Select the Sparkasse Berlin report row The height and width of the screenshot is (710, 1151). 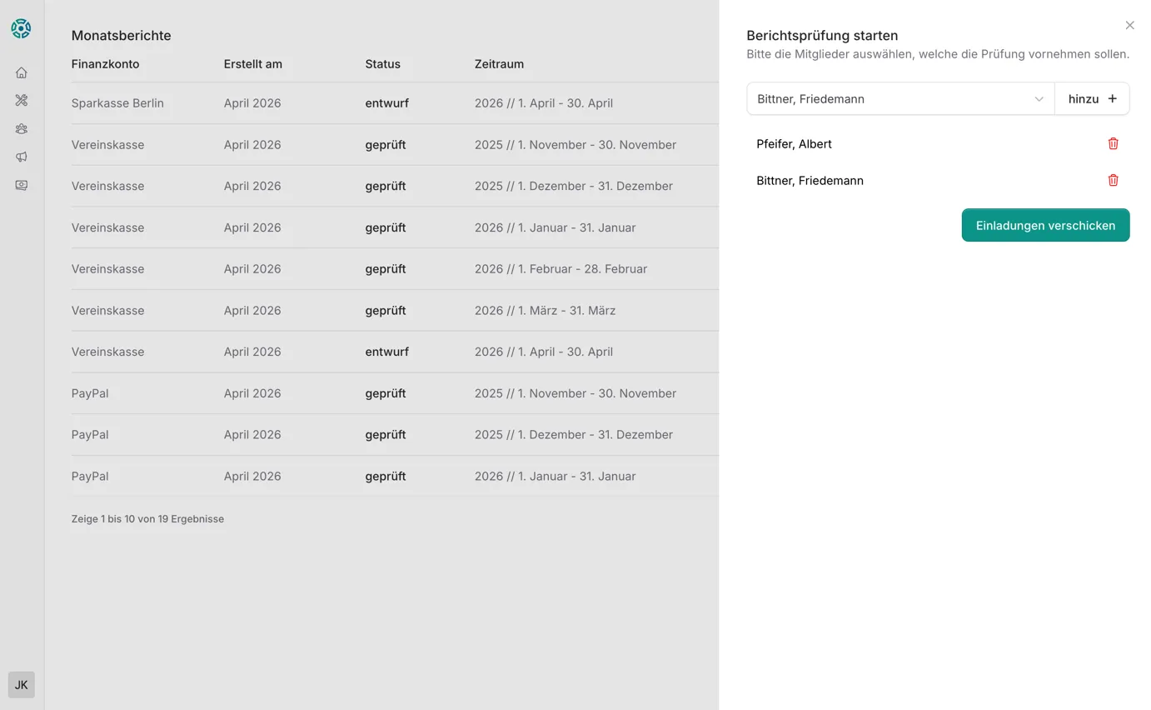(117, 103)
